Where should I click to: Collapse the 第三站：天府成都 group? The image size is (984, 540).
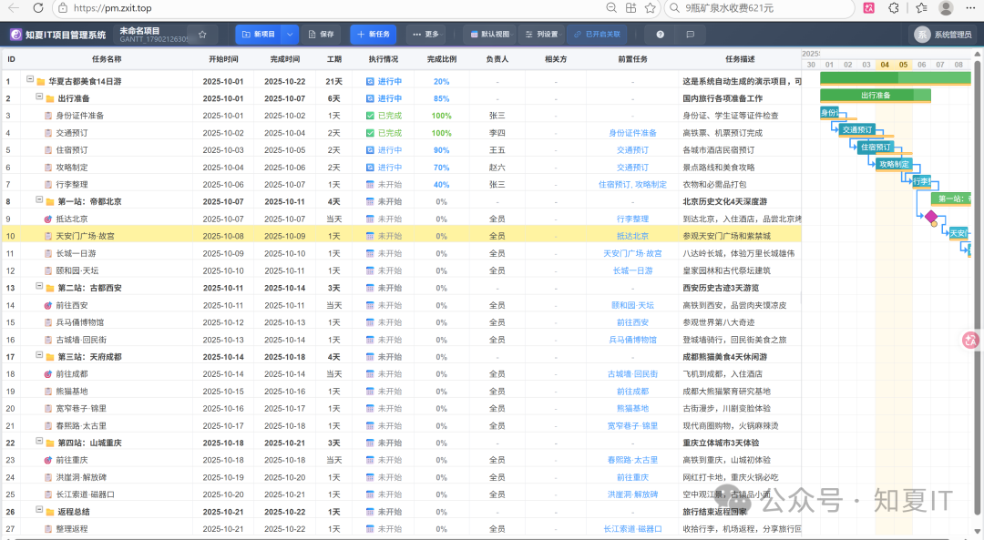[x=39, y=355]
